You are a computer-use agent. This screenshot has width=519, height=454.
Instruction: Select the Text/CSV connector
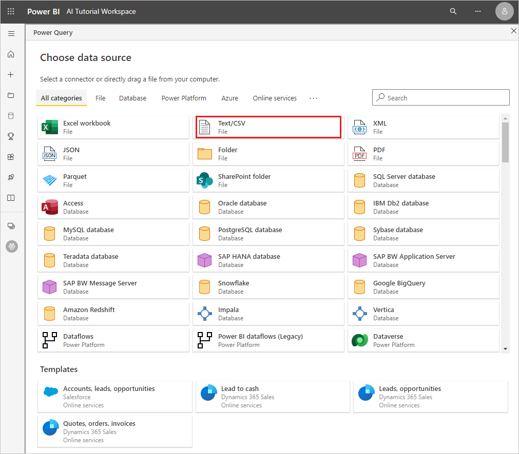coord(268,127)
